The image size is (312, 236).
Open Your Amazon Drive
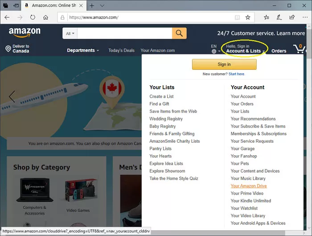pyautogui.click(x=249, y=186)
